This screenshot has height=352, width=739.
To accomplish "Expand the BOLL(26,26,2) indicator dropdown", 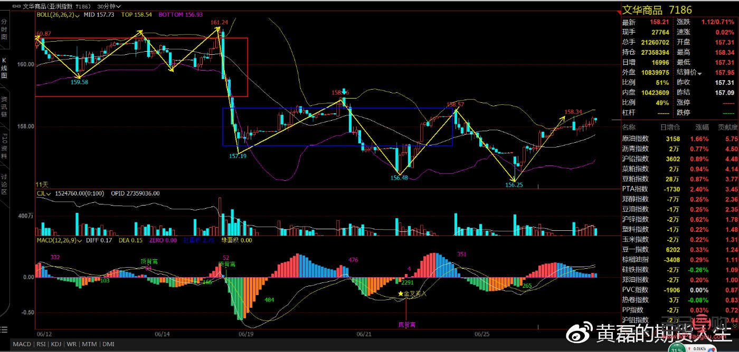I will coord(78,15).
